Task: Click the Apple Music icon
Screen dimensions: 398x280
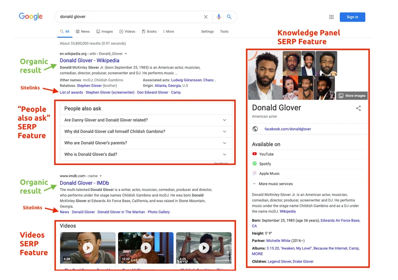Action: pos(255,173)
